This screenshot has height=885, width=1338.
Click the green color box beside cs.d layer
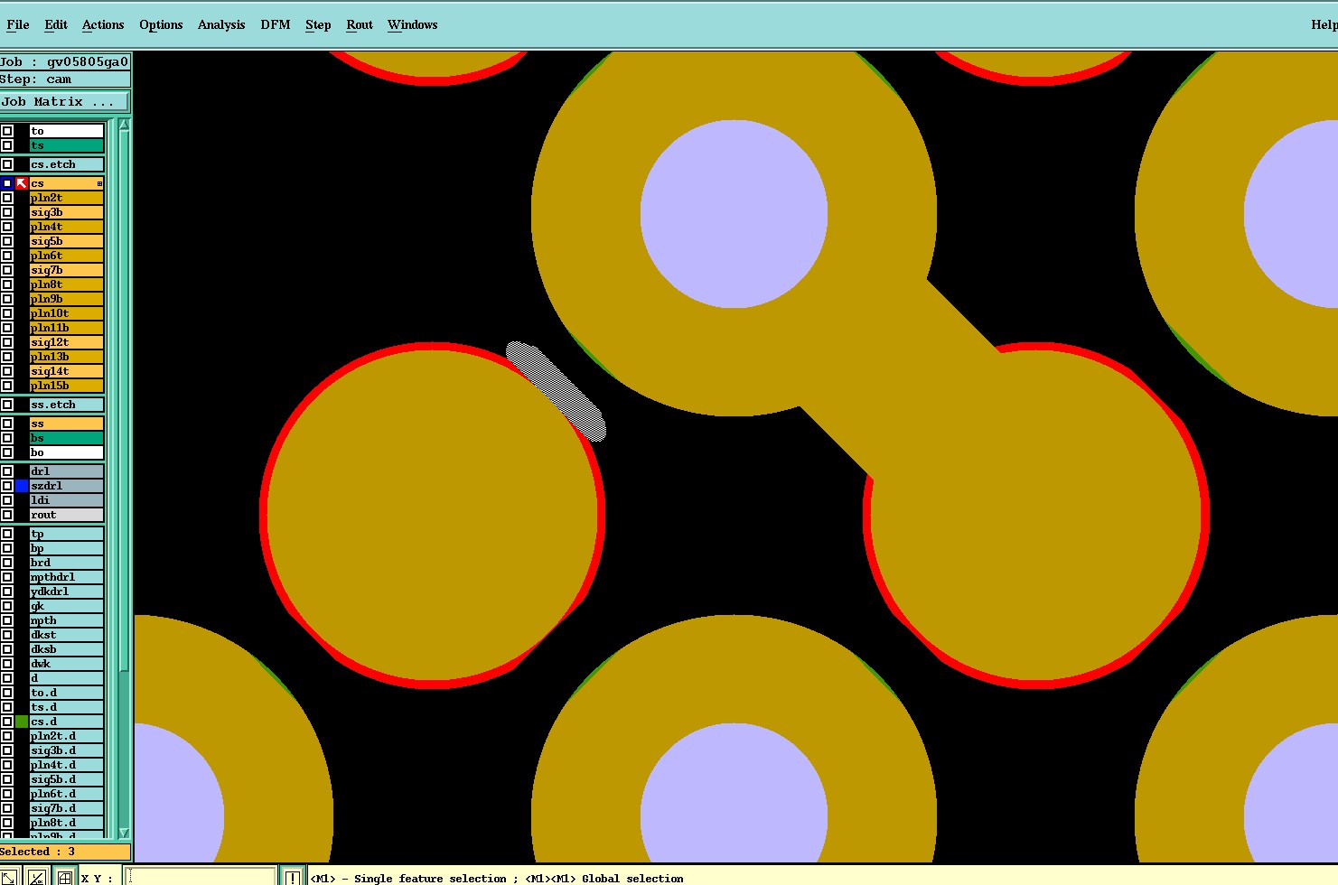[22, 722]
